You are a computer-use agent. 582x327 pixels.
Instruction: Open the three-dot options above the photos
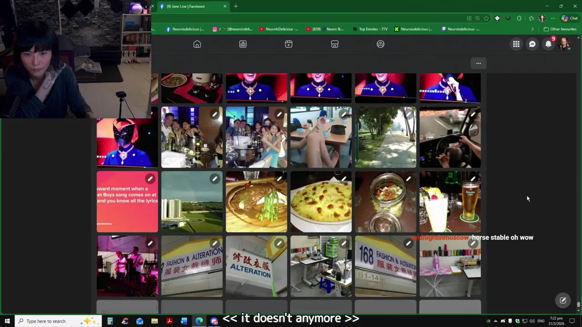[x=478, y=63]
